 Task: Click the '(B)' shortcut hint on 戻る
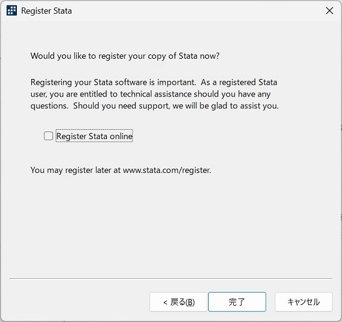pos(190,303)
